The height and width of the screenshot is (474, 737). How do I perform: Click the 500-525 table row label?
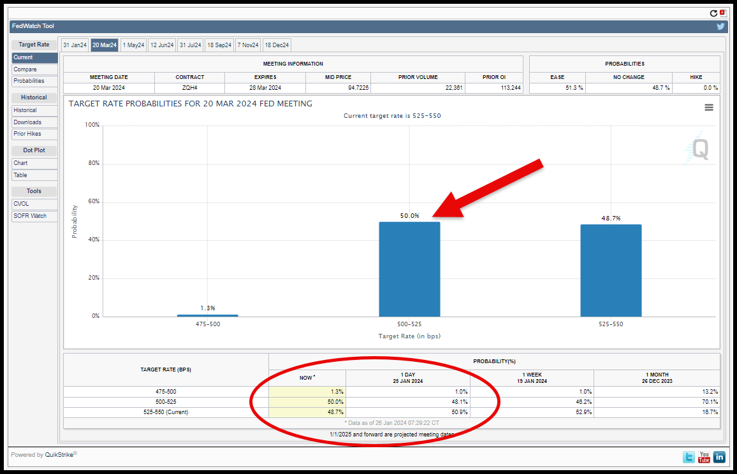pyautogui.click(x=166, y=402)
